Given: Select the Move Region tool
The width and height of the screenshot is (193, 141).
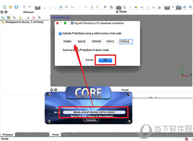Looking at the screenshot, I should (61, 7).
